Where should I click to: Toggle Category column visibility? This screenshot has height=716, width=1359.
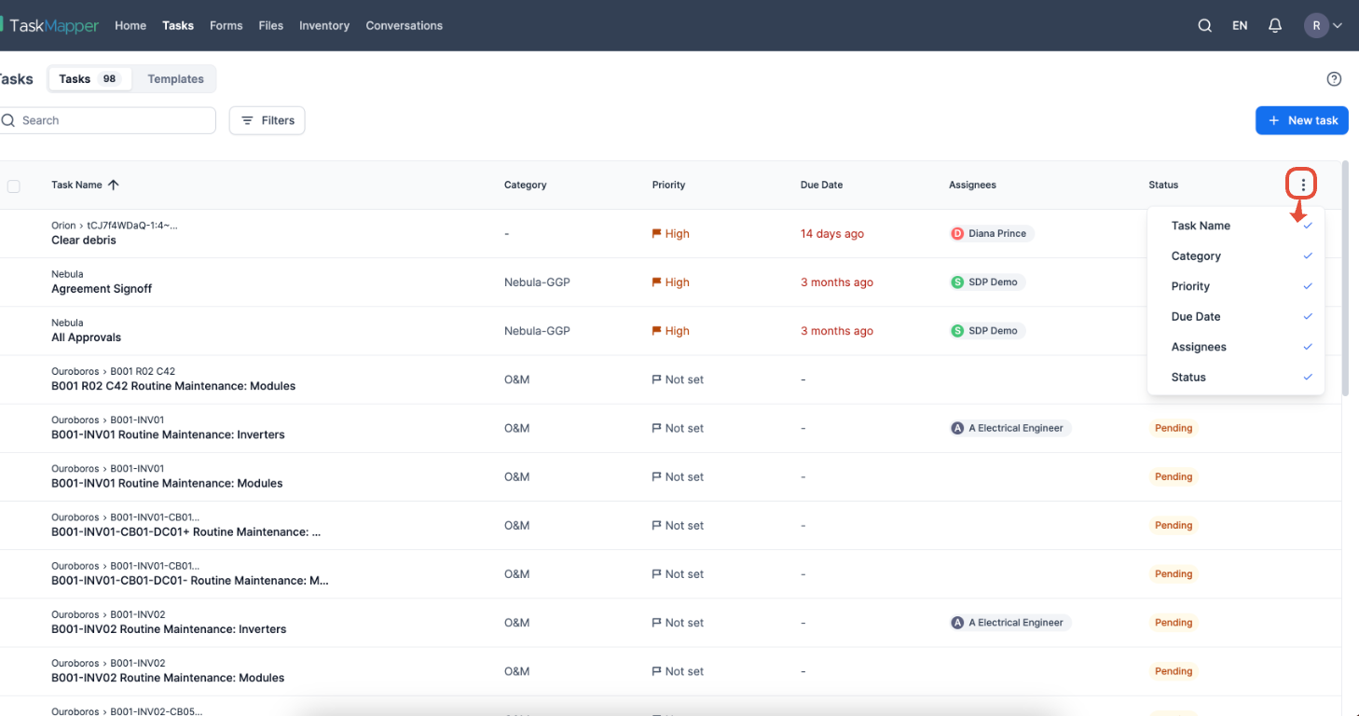[x=1236, y=256]
